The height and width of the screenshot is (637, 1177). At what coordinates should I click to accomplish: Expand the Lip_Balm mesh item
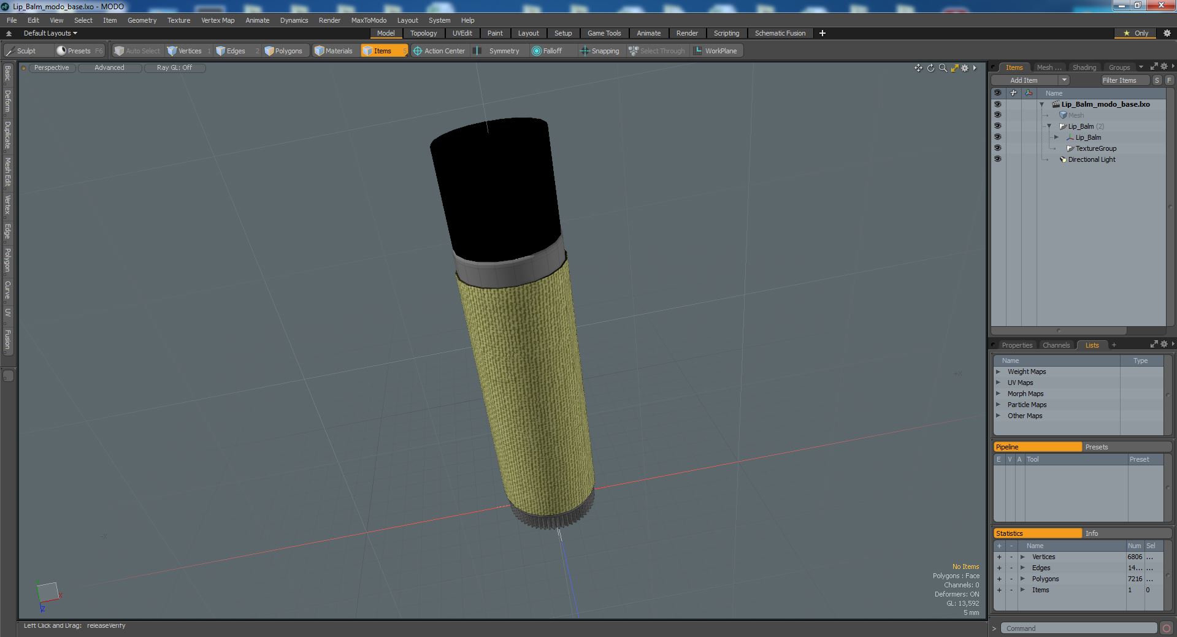pyautogui.click(x=1057, y=137)
